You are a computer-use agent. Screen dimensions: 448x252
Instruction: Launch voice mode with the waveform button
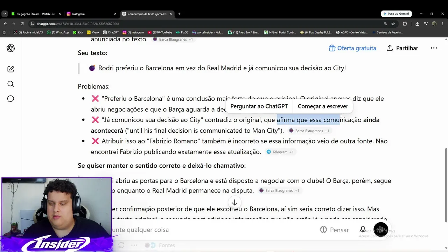[x=381, y=230]
